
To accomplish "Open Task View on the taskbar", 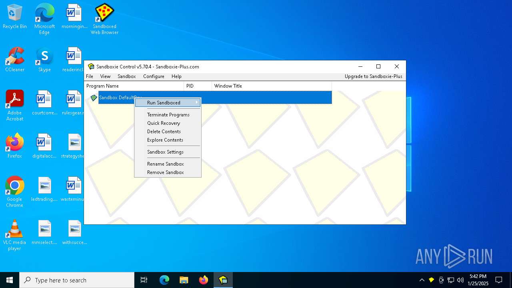I will tap(144, 280).
